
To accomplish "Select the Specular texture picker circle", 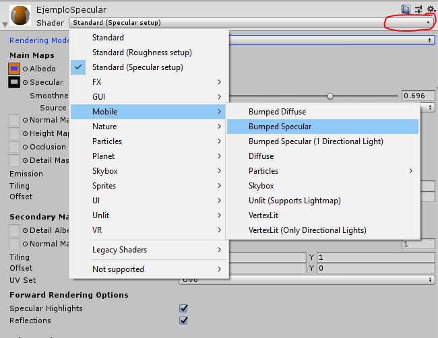I will click(x=25, y=82).
